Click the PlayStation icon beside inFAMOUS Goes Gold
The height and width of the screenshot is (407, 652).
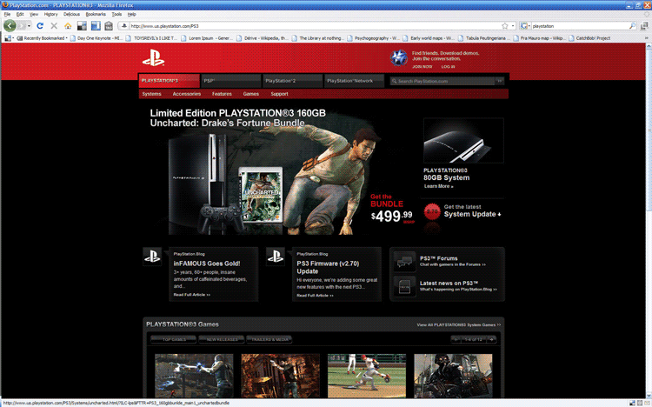[x=152, y=257]
